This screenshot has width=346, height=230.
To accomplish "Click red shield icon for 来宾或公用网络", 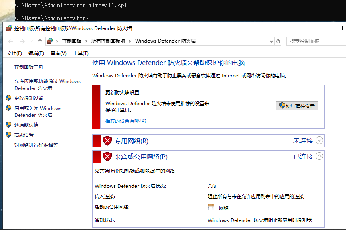I will (x=107, y=157).
